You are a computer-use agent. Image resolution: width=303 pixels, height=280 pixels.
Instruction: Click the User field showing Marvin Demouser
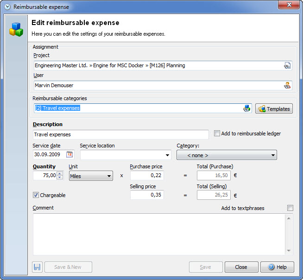point(163,85)
